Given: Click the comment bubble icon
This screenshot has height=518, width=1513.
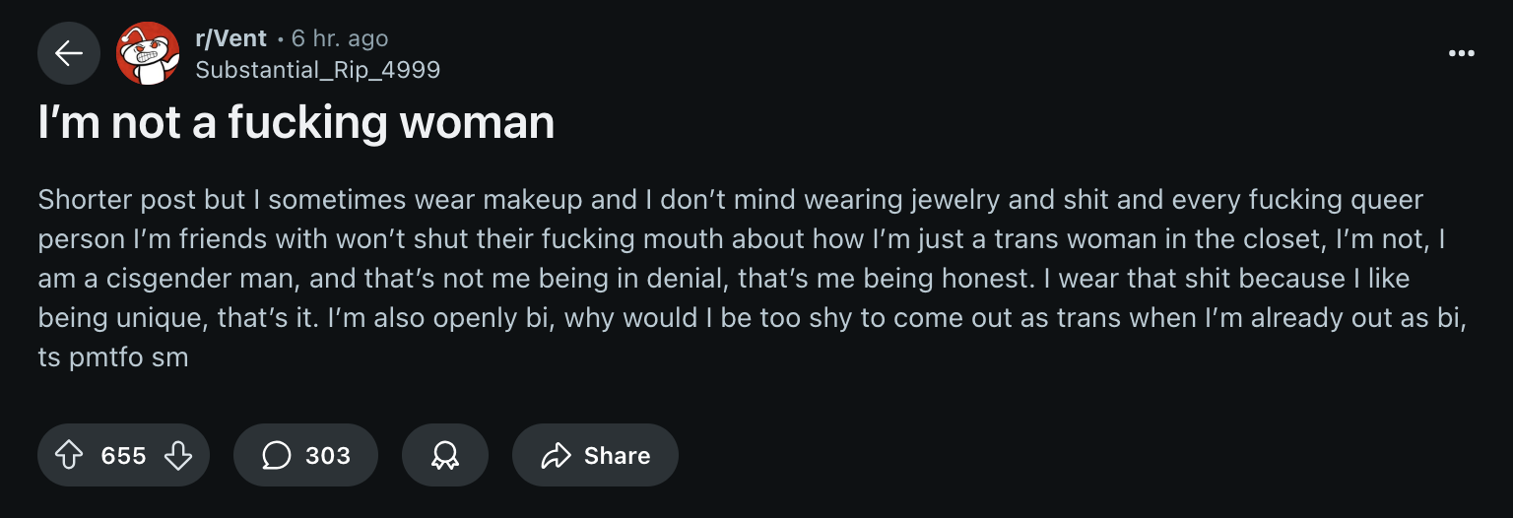Looking at the screenshot, I should pyautogui.click(x=277, y=455).
